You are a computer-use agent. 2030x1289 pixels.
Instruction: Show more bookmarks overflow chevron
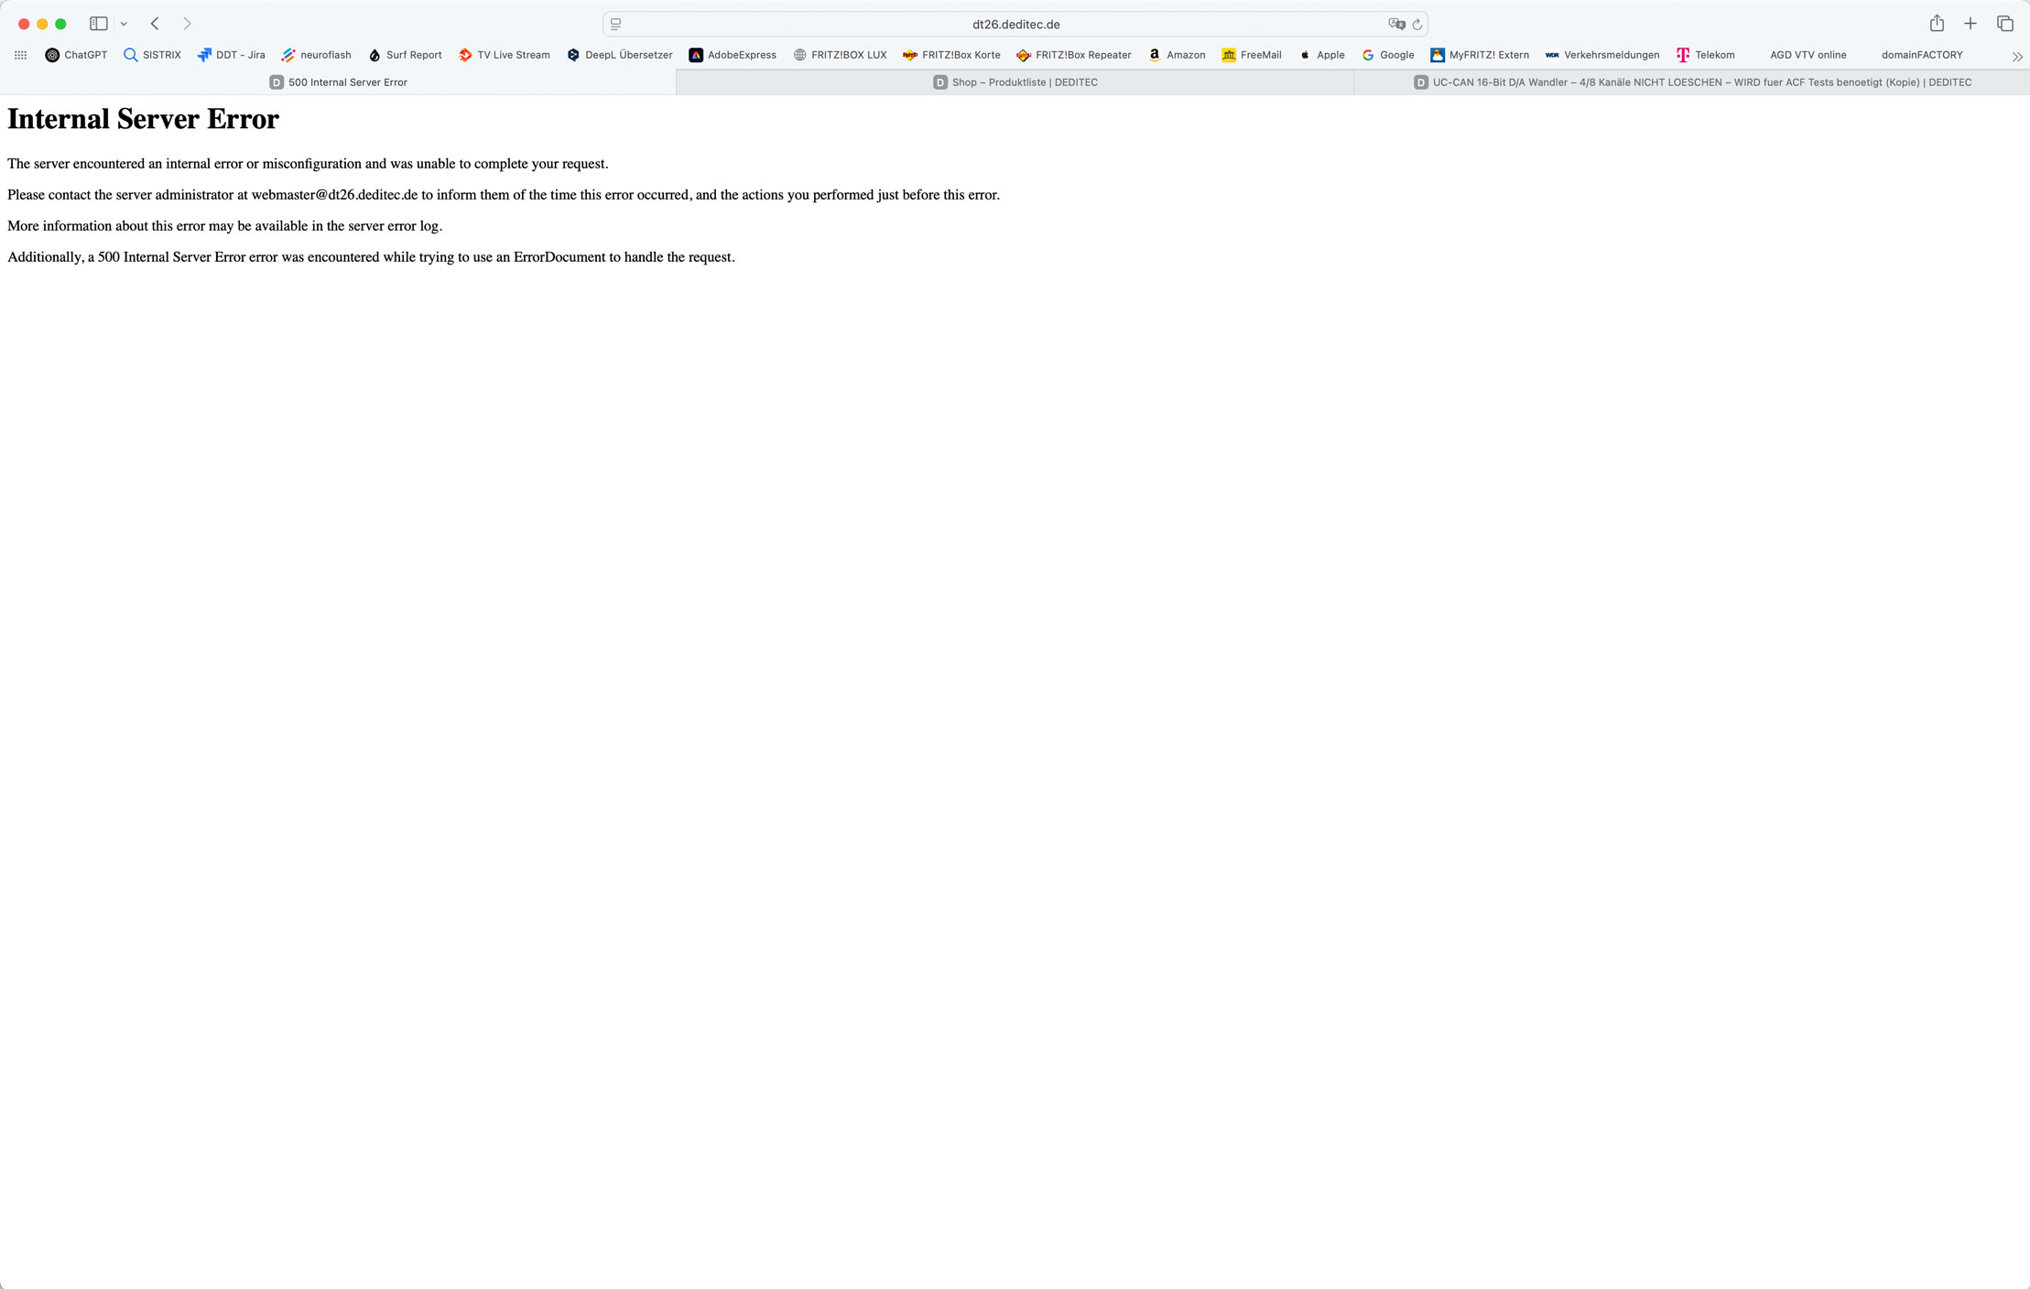pos(2017,56)
